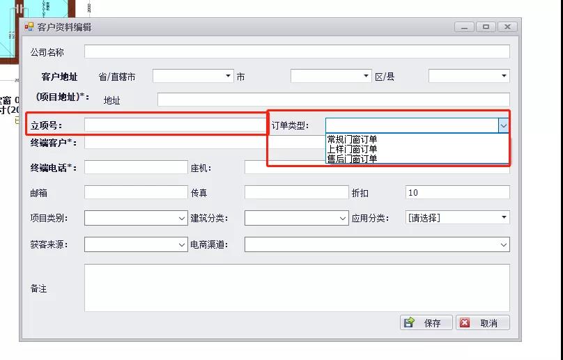Focus the 立项号 text field
The image size is (563, 360).
[x=174, y=125]
